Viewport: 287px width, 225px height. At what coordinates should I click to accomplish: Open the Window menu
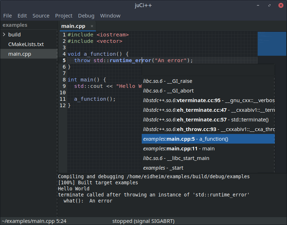coord(110,16)
